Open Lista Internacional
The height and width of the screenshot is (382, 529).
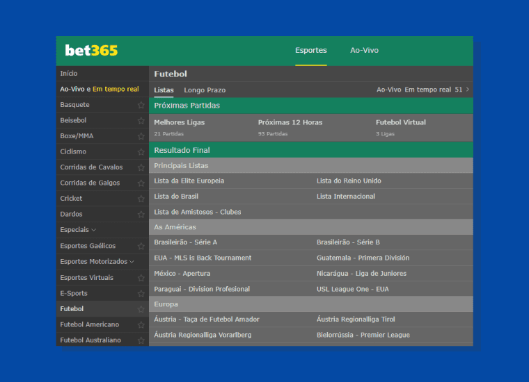(x=346, y=197)
